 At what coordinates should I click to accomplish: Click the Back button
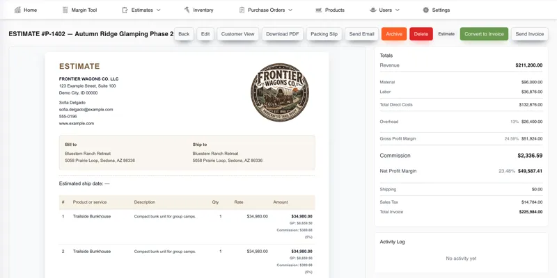point(184,34)
